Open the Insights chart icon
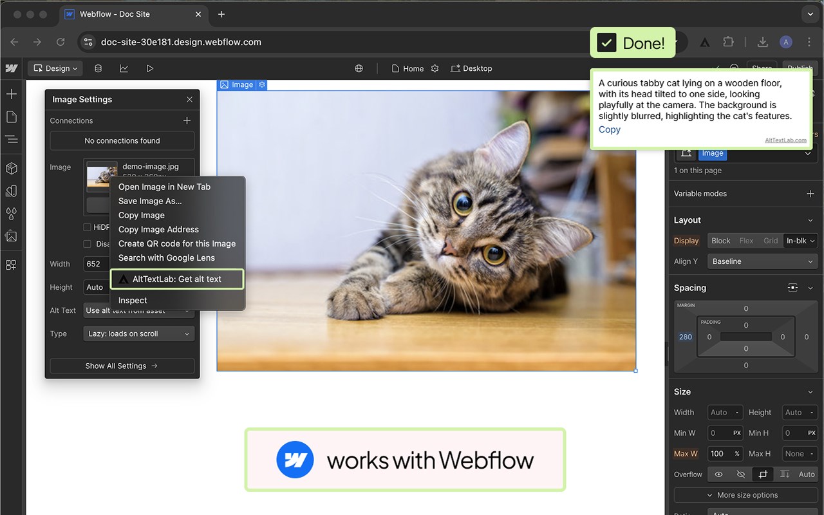 click(124, 68)
